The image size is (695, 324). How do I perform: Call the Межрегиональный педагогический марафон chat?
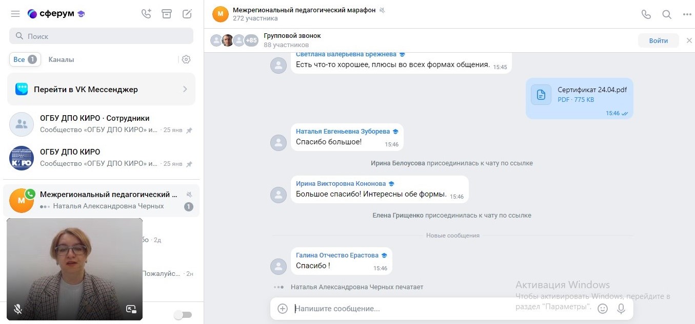[x=646, y=14]
